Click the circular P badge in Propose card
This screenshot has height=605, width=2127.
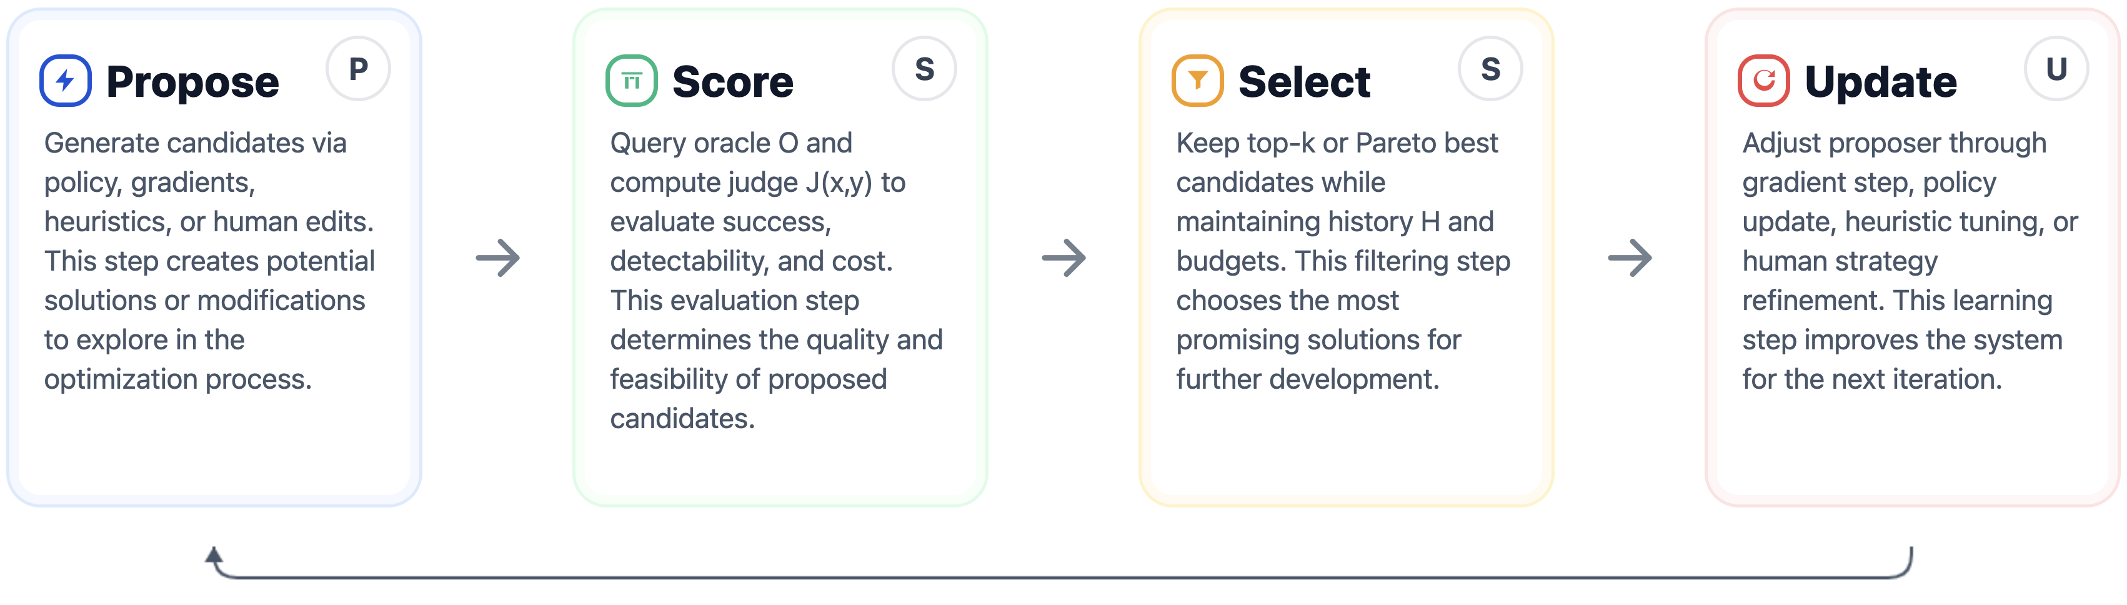[x=359, y=69]
